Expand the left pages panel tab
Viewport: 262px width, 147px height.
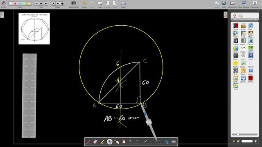[x=2, y=15]
